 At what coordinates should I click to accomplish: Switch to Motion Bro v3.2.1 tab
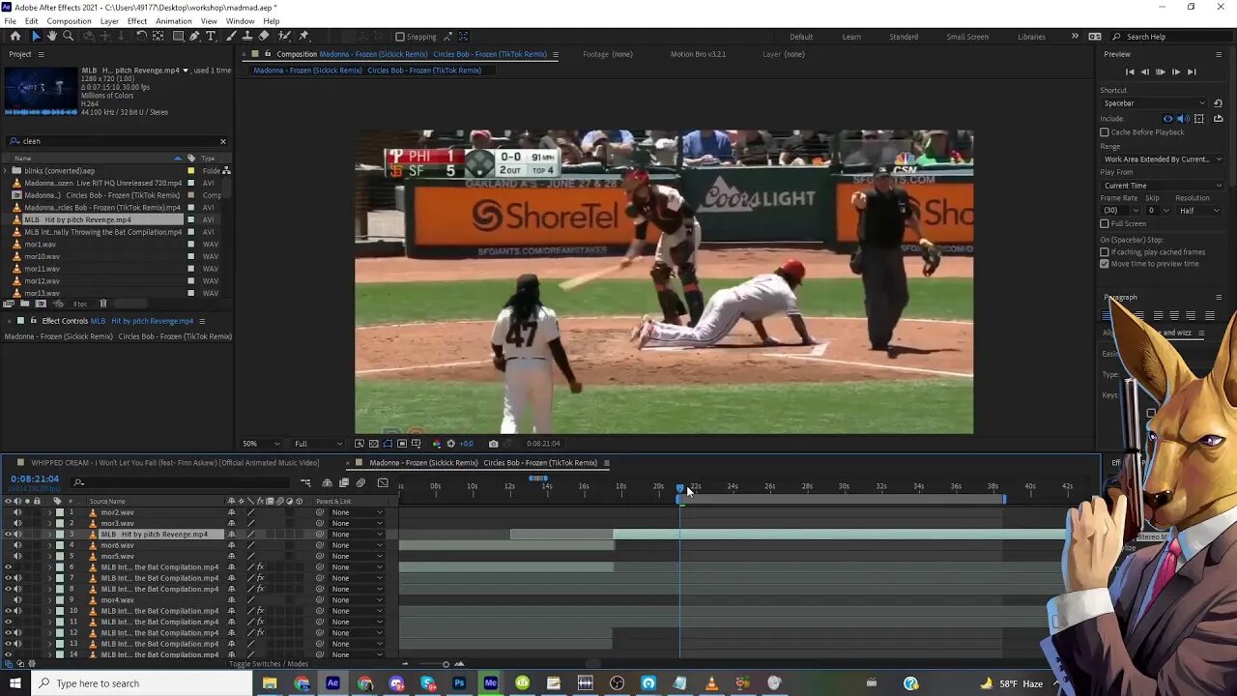(698, 54)
